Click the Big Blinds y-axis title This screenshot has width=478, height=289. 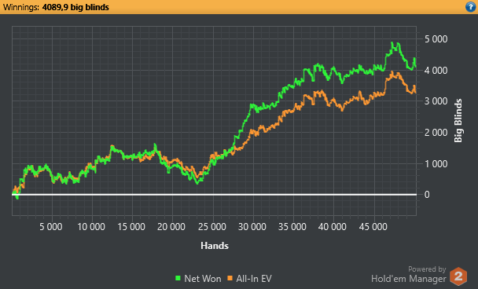[x=458, y=120]
